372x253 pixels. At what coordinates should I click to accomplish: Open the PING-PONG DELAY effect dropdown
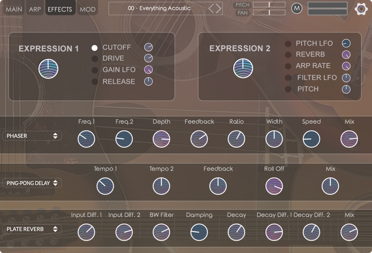click(x=32, y=183)
